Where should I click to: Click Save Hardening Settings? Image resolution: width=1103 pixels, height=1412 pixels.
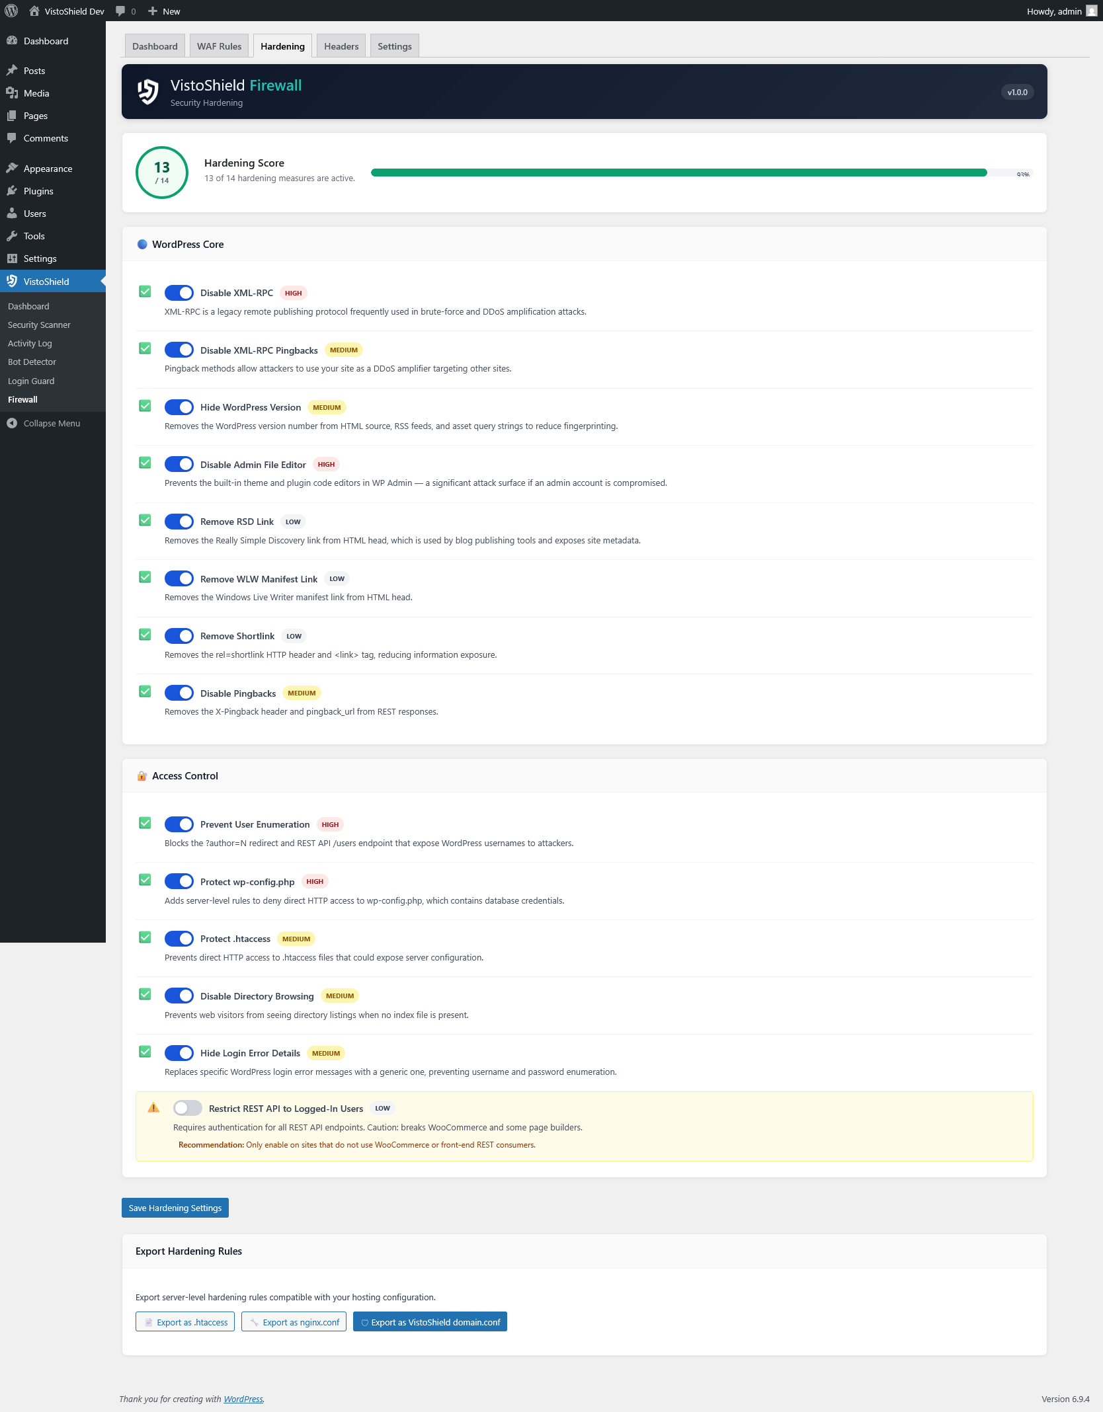pos(175,1207)
